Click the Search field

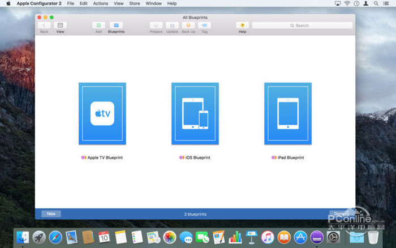[x=302, y=25]
